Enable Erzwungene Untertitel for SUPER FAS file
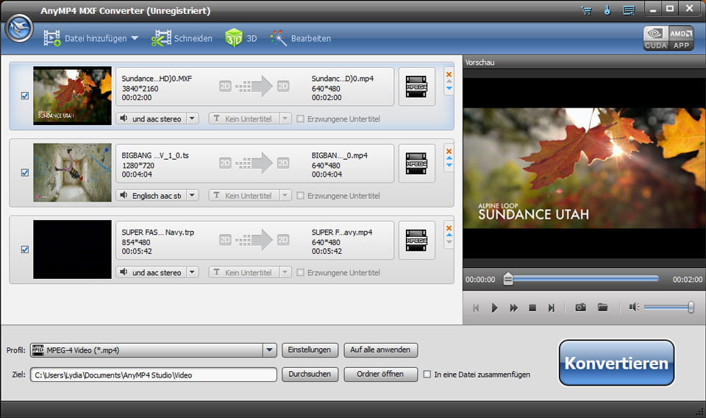Image resolution: width=706 pixels, height=418 pixels. click(300, 272)
